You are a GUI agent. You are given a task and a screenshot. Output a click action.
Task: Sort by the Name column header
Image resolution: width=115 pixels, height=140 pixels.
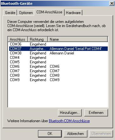click(x=78, y=39)
